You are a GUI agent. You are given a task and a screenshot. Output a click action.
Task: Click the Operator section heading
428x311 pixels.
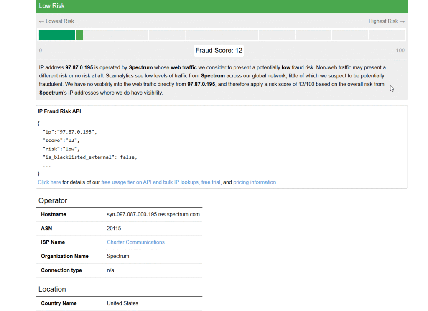coord(53,201)
